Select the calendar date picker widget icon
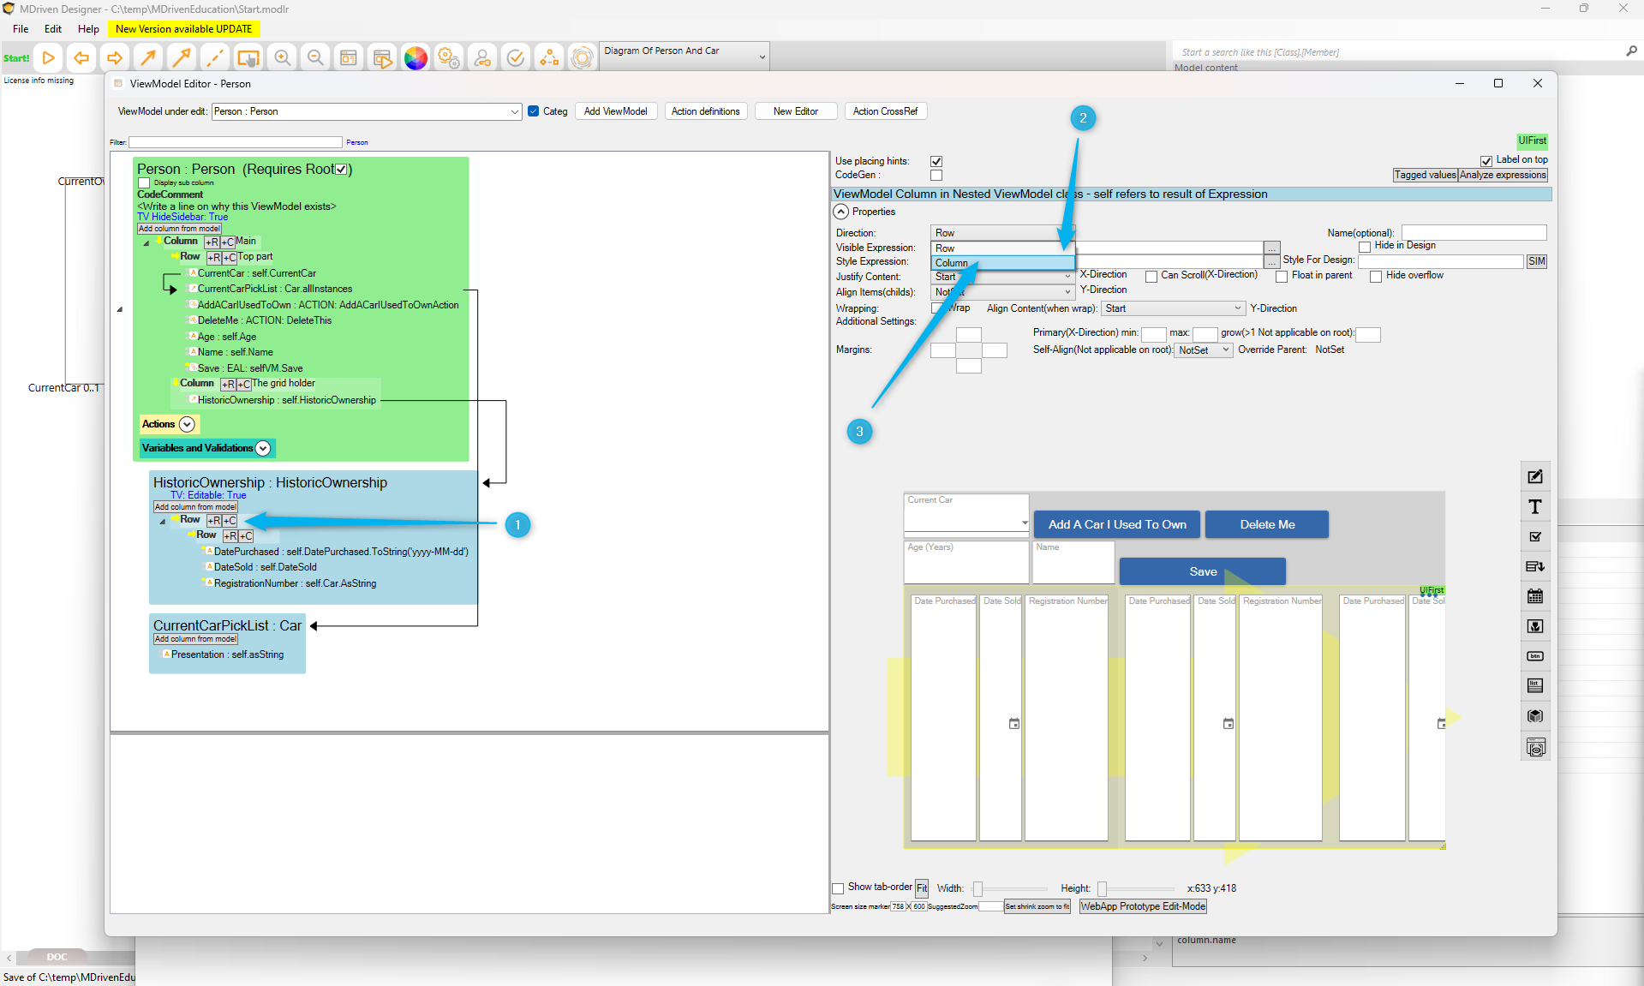The width and height of the screenshot is (1644, 986). point(1535,596)
